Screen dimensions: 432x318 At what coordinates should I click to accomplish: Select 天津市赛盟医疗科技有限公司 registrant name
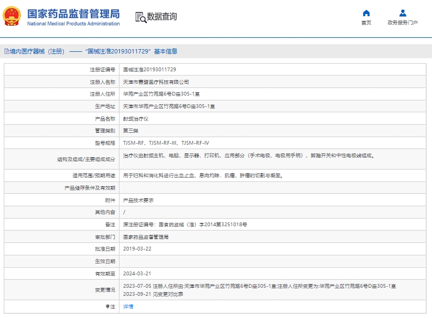(156, 82)
